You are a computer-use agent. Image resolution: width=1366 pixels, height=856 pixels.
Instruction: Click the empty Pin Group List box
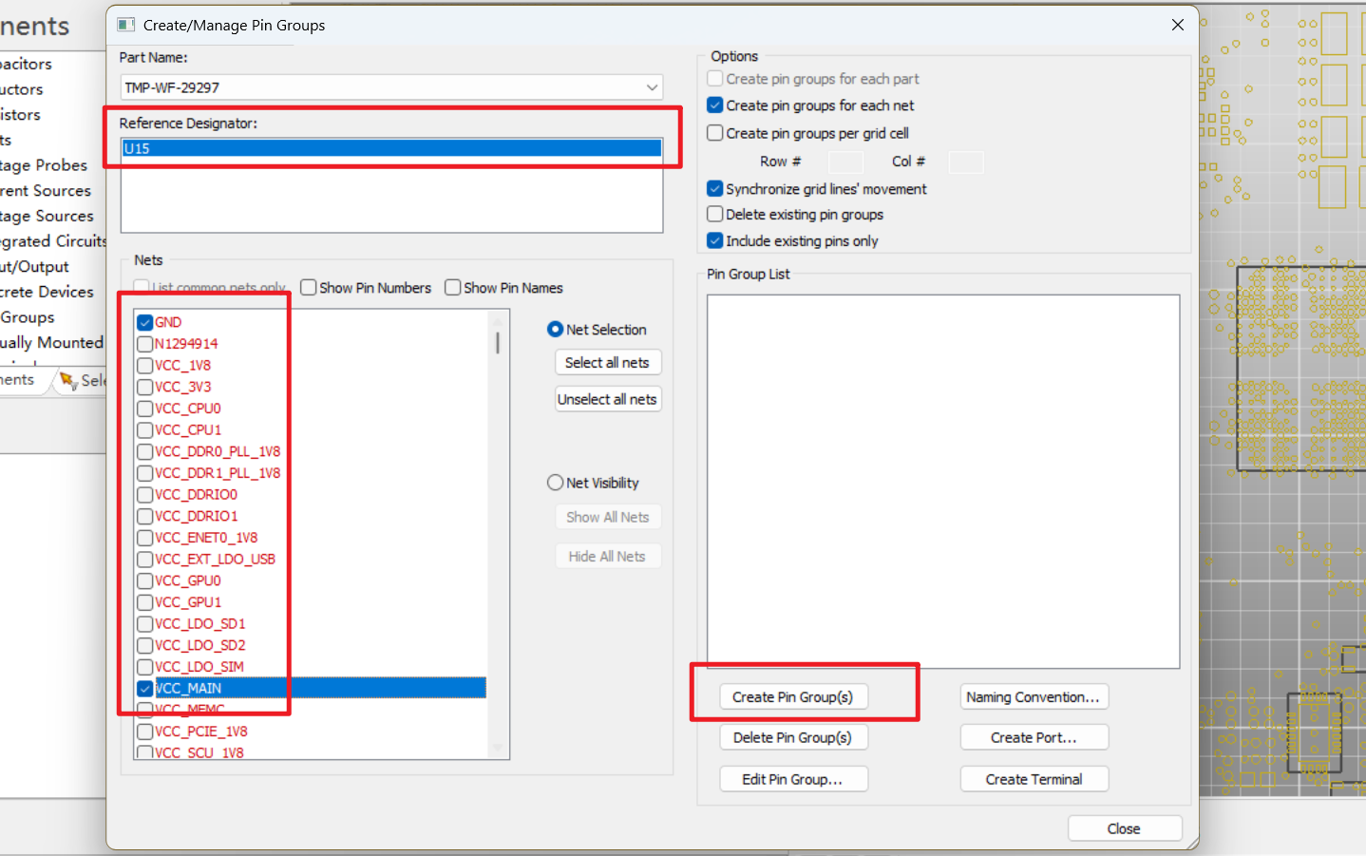tap(943, 482)
